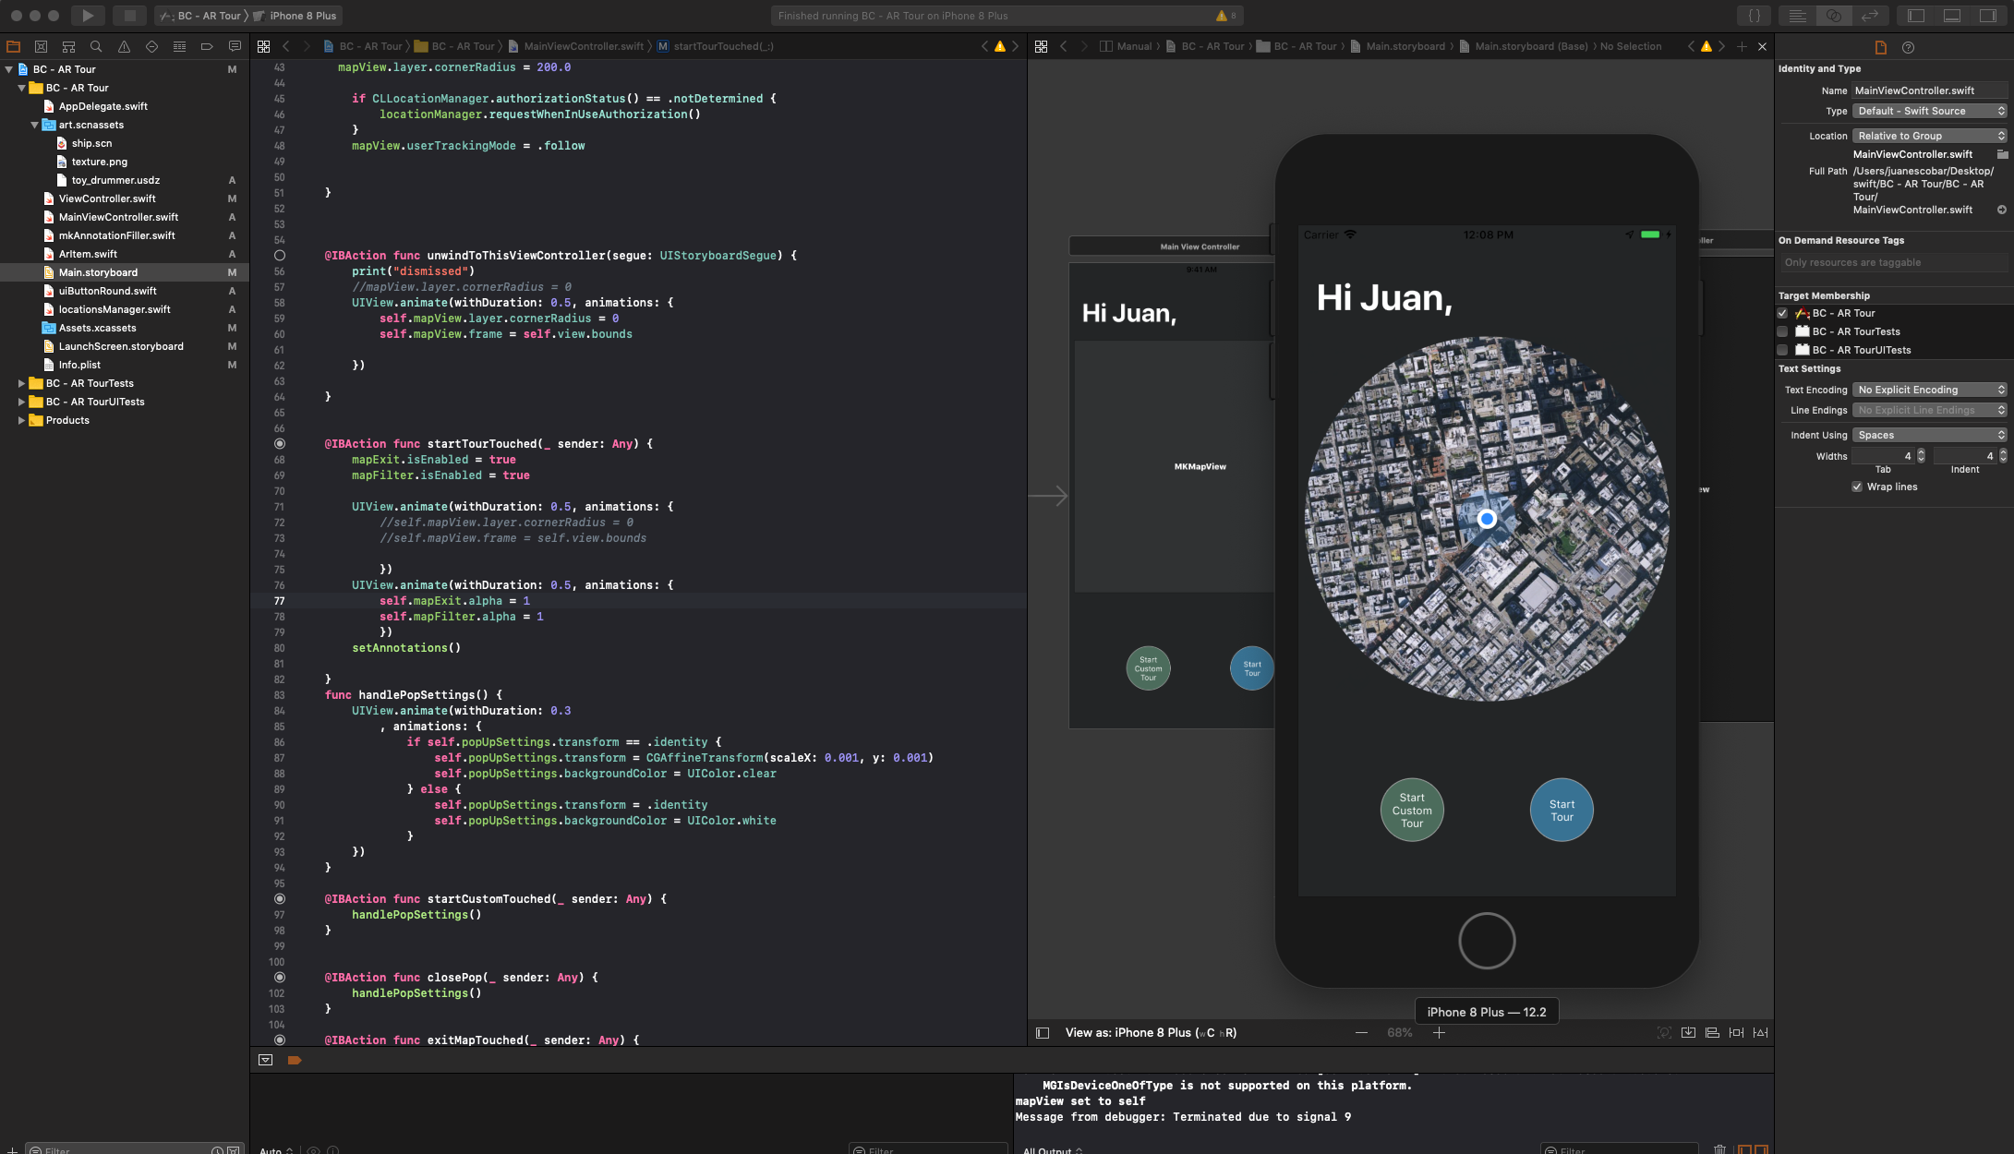Click the View as: iPhone 8 Plus button
2014x1154 pixels.
tap(1151, 1033)
